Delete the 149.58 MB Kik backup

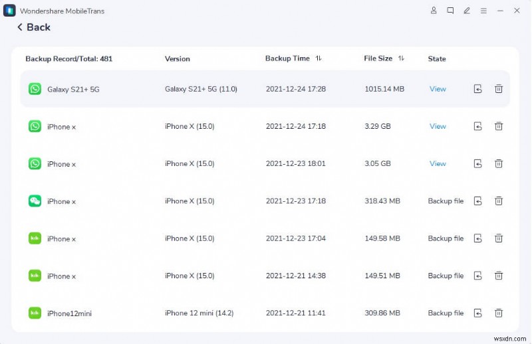(x=498, y=238)
